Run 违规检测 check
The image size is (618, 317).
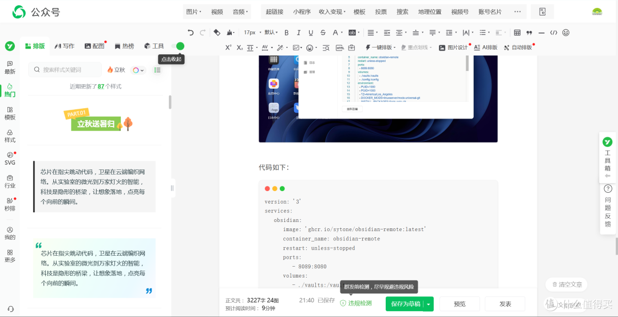(x=355, y=303)
